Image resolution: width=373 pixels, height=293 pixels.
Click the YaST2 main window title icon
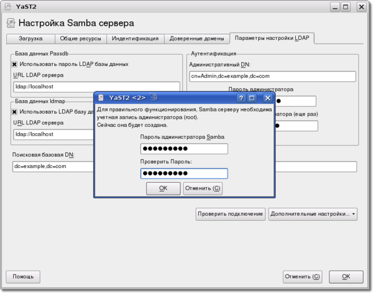[x=9, y=8]
